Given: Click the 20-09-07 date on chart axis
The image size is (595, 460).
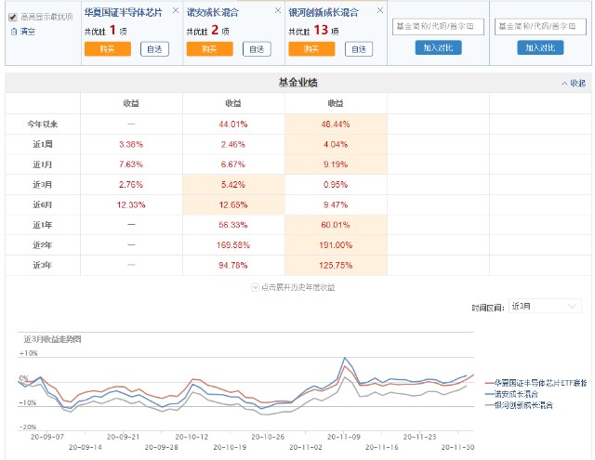Looking at the screenshot, I should 47,437.
